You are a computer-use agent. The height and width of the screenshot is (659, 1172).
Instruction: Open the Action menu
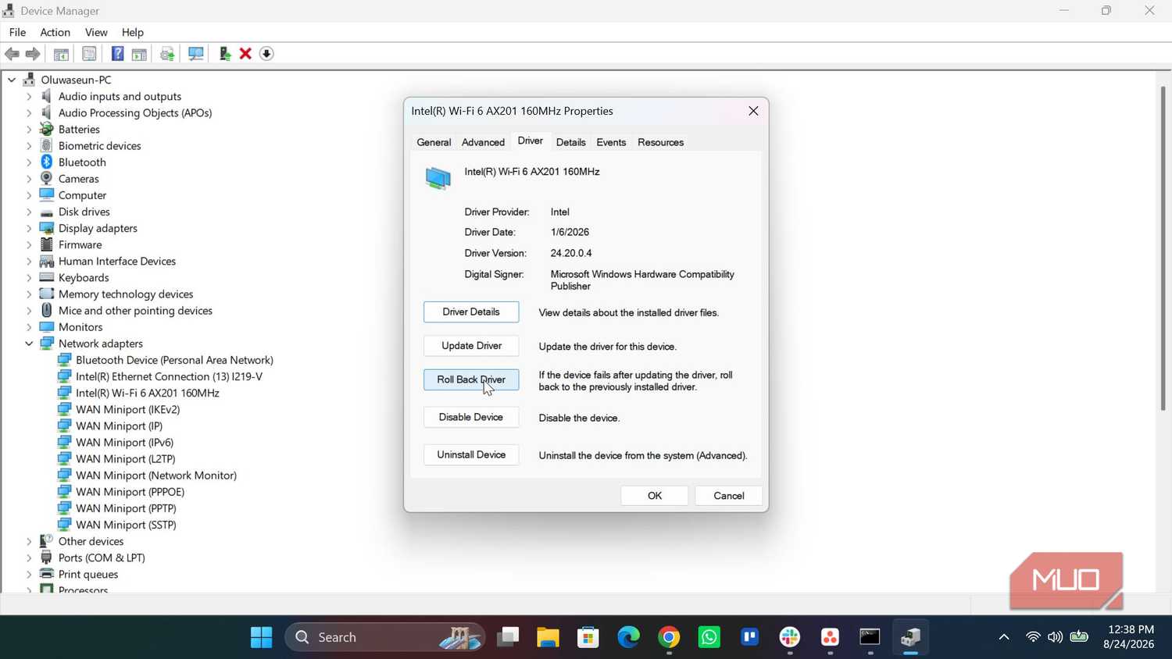pyautogui.click(x=55, y=32)
